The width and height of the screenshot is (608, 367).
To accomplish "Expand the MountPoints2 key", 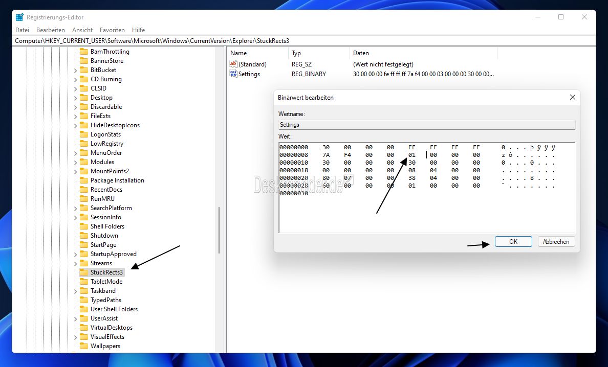I will pyautogui.click(x=75, y=172).
